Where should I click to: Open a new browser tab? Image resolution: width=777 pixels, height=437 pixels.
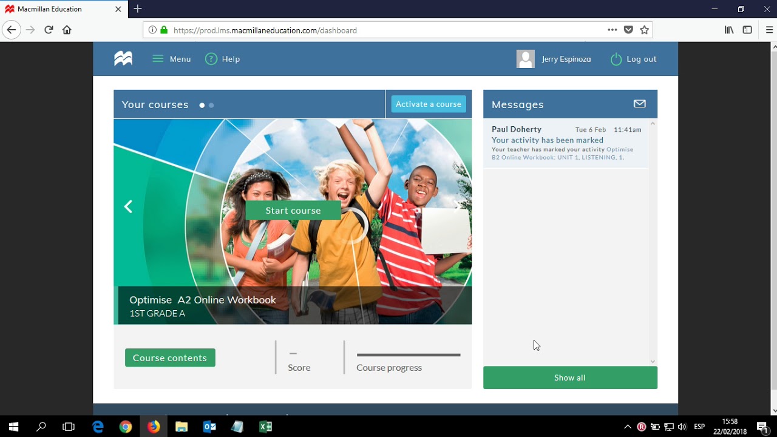click(x=138, y=8)
